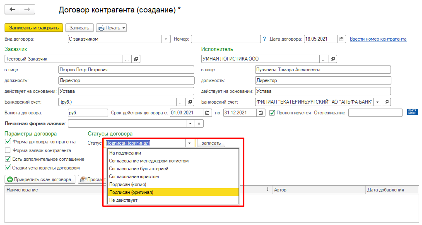Click the Валюта договора field with руб.
422x225 pixels.
pyautogui.click(x=88, y=113)
